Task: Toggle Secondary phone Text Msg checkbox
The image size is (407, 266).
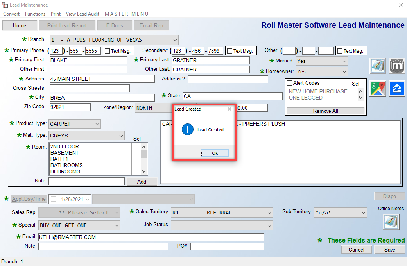Action: pos(229,51)
